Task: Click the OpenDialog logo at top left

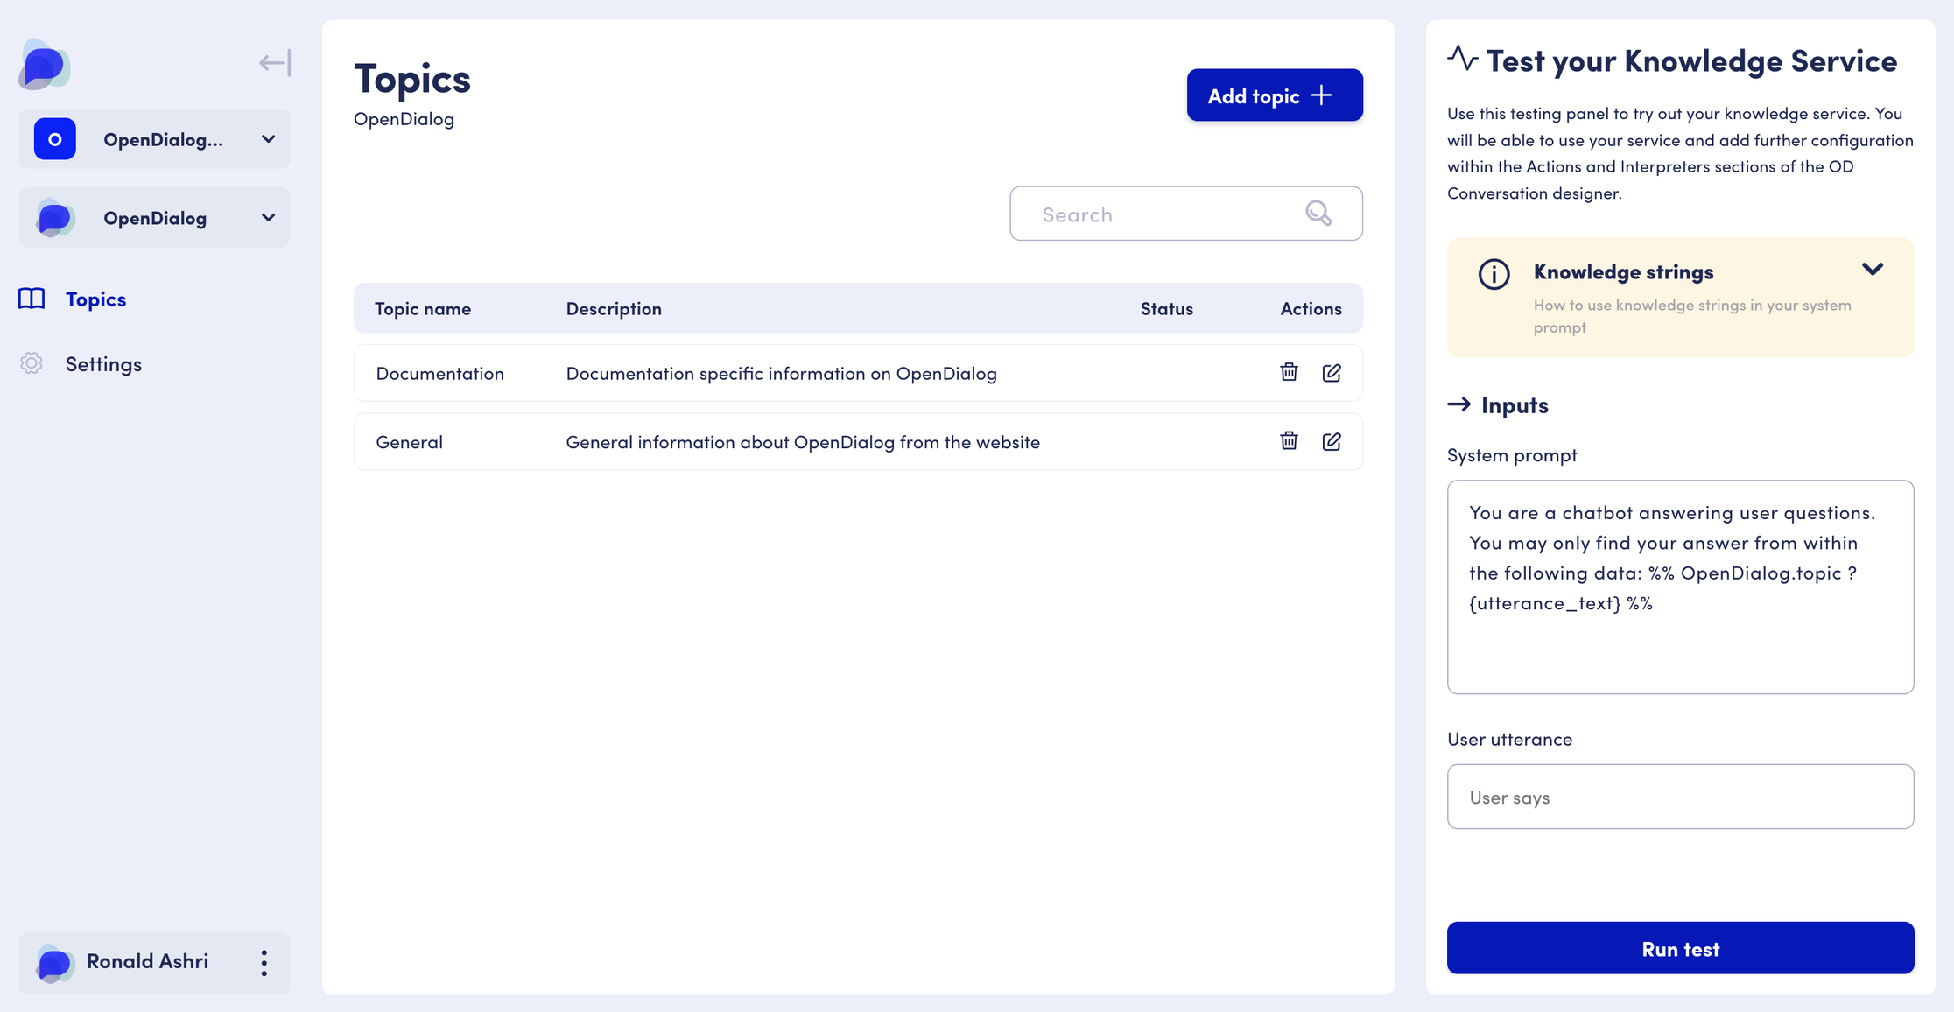Action: (x=44, y=65)
